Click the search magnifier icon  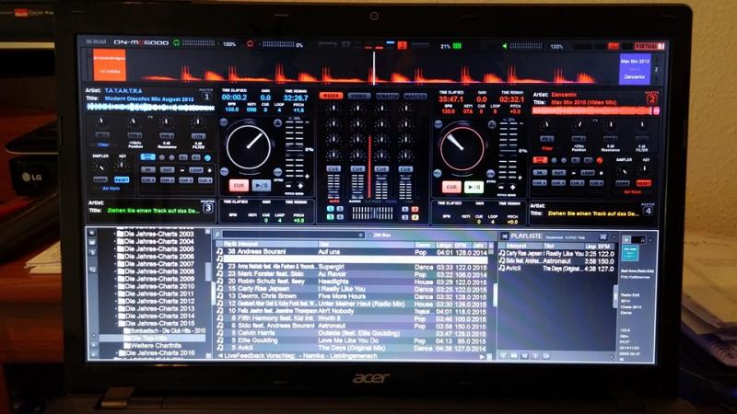tap(217, 235)
